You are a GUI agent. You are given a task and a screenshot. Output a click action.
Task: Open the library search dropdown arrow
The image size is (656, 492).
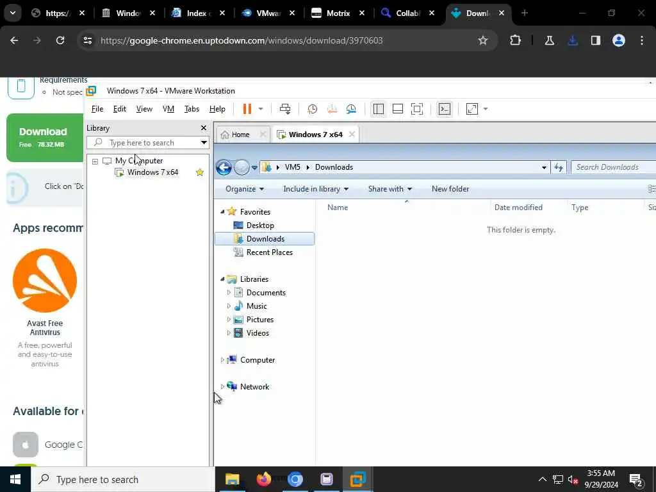[x=204, y=143]
